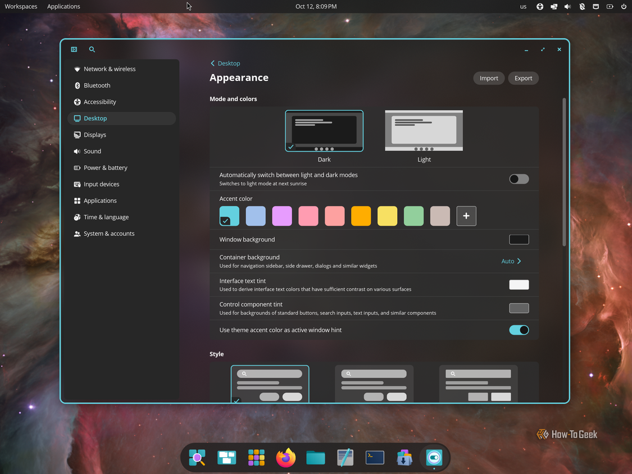This screenshot has height=474, width=632.
Task: Open Bluetooth settings page
Action: click(x=122, y=85)
